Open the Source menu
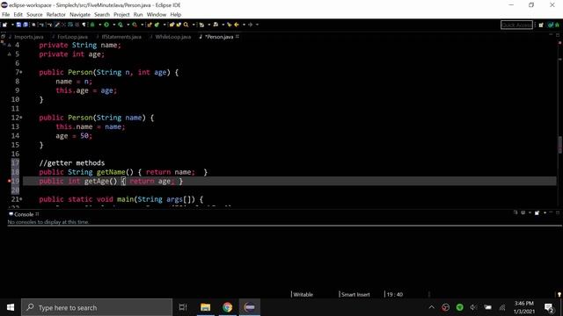 [34, 15]
